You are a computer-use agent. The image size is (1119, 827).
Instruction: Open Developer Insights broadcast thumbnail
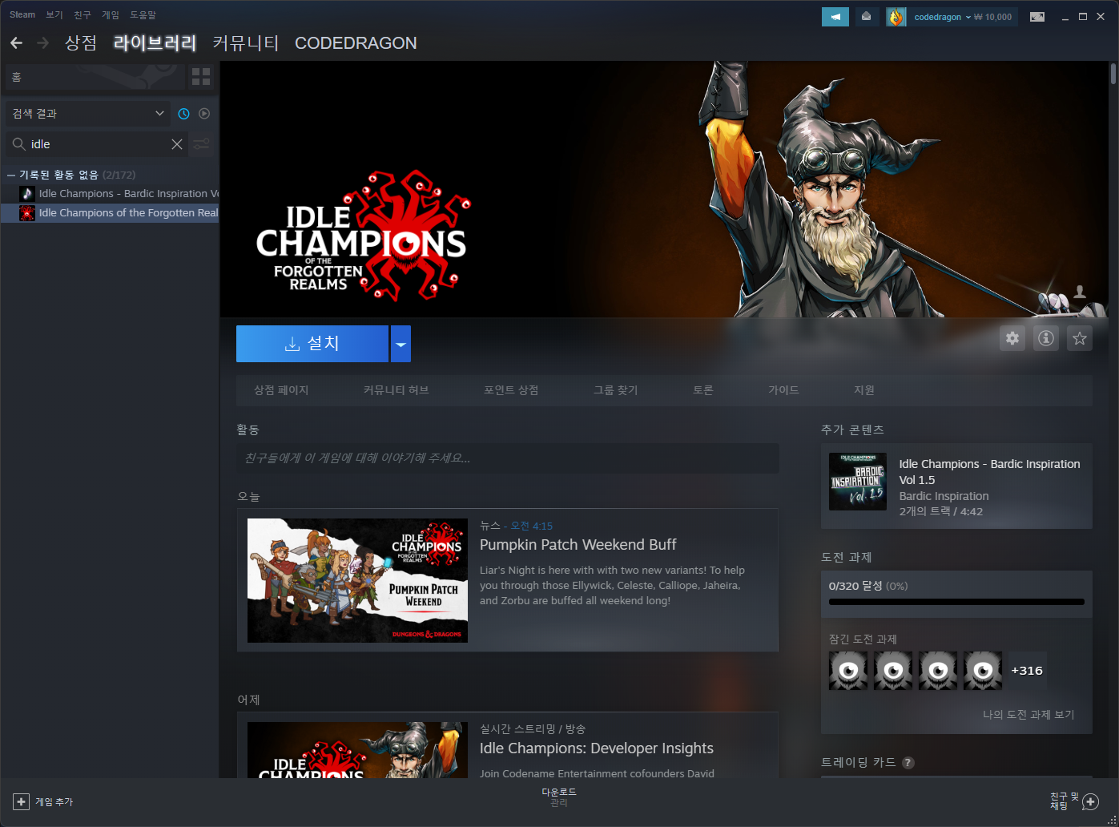pyautogui.click(x=357, y=750)
